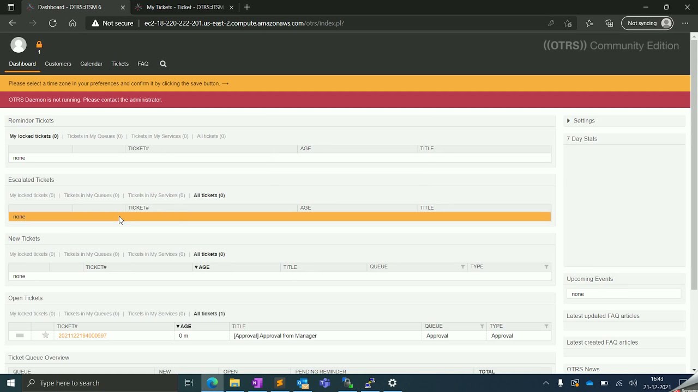Viewport: 698px width, 392px height.
Task: Filter the New Tickets Queue column
Action: coord(463,267)
